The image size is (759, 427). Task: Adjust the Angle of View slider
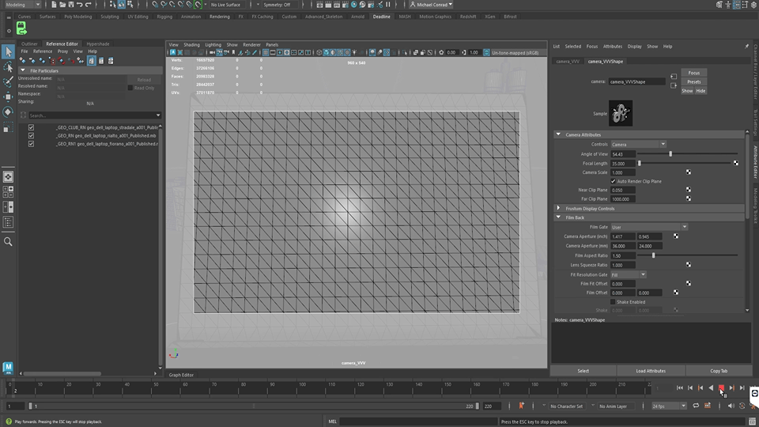point(670,153)
